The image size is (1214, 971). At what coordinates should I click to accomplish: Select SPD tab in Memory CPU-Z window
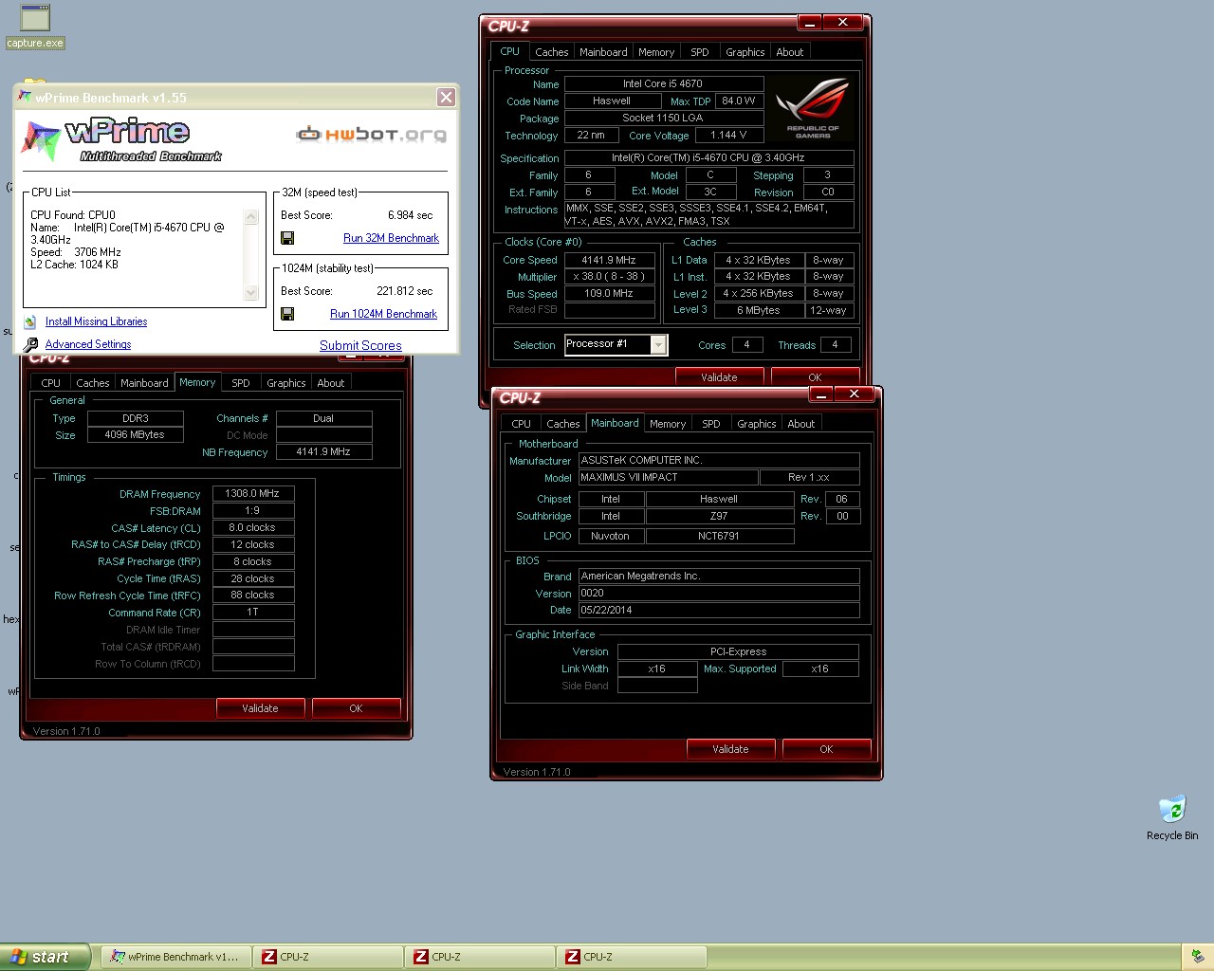[241, 383]
